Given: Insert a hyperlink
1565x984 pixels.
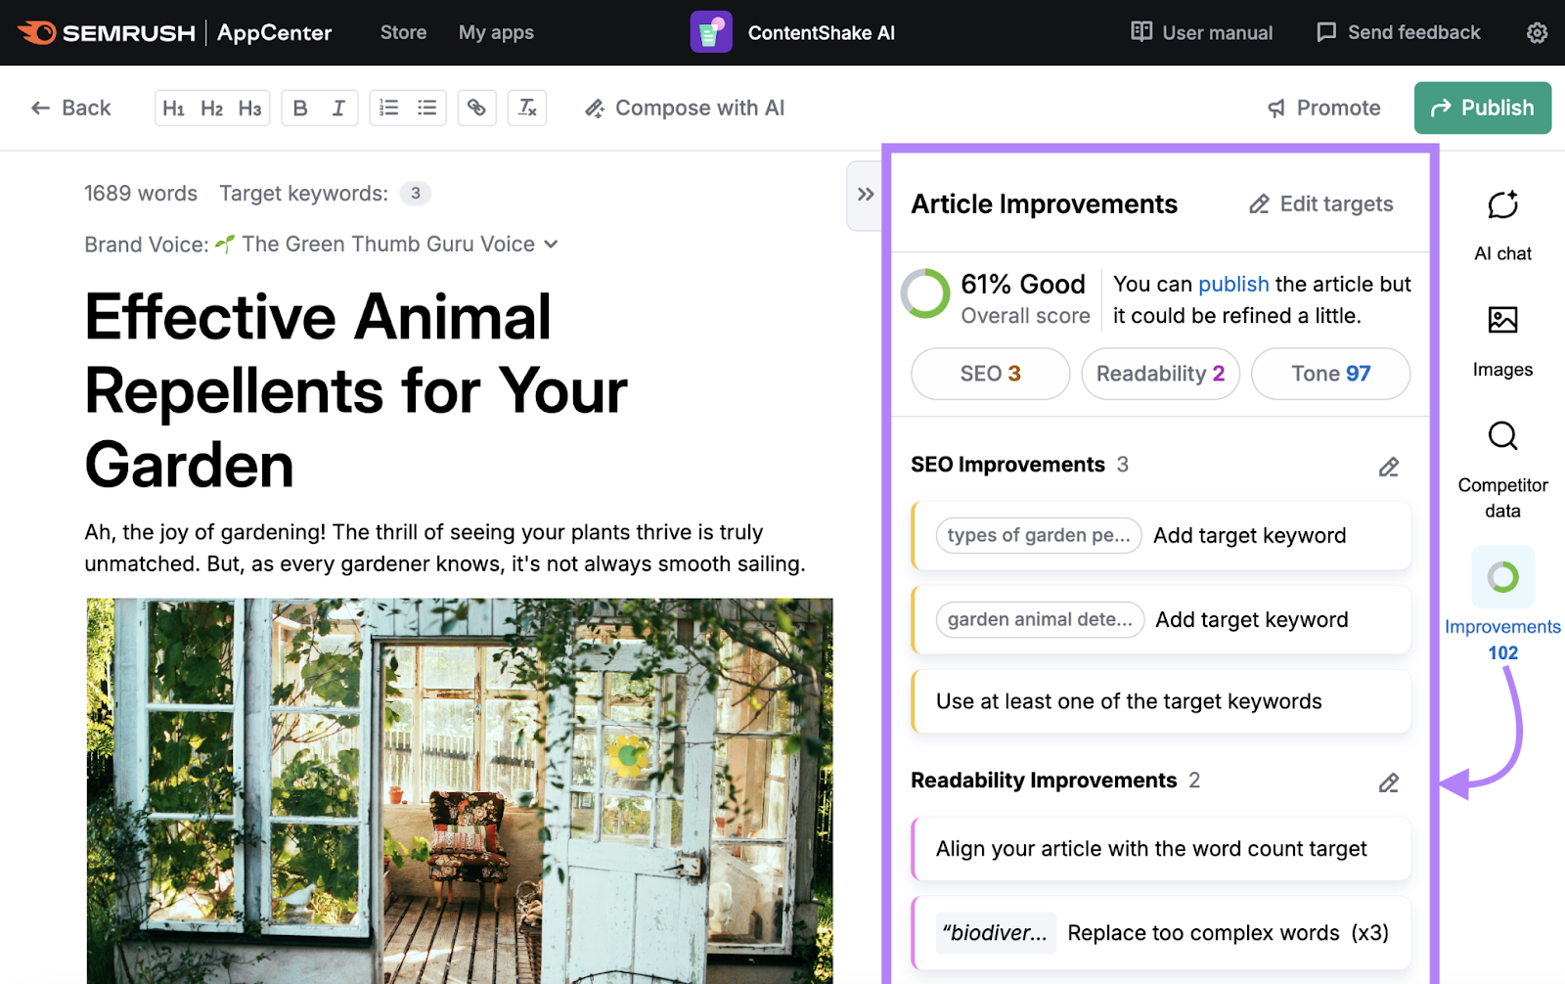Looking at the screenshot, I should point(476,108).
